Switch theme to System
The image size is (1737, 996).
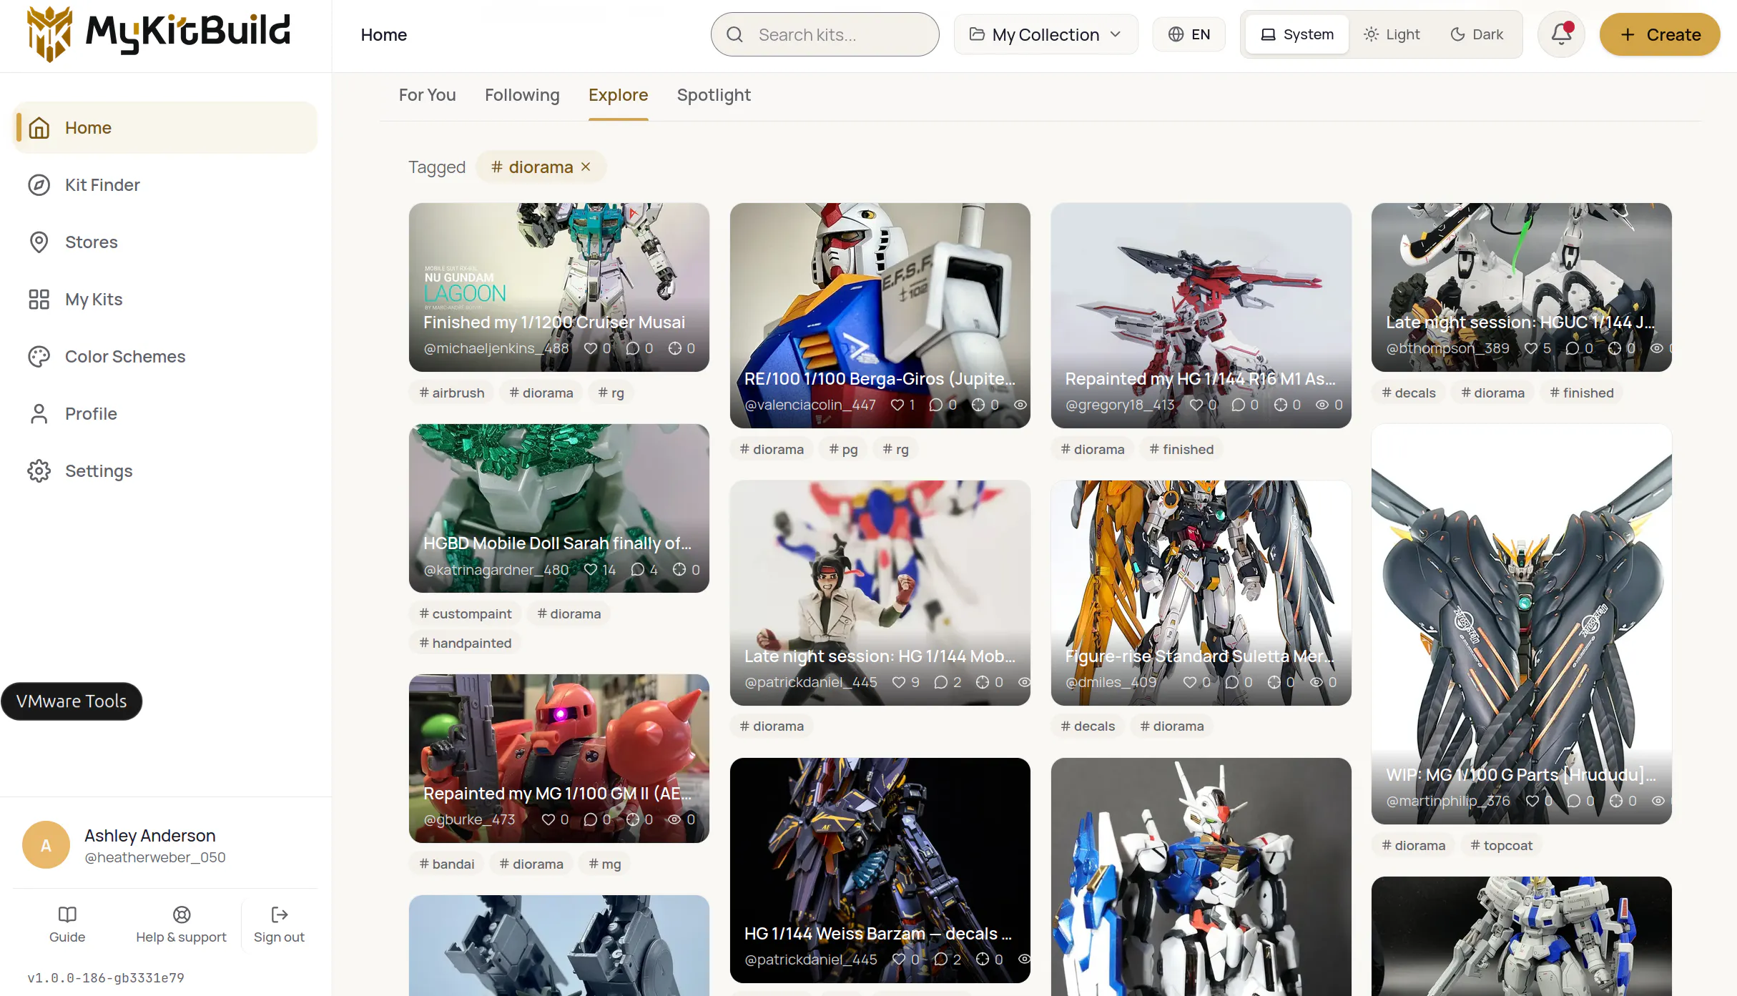click(1297, 34)
